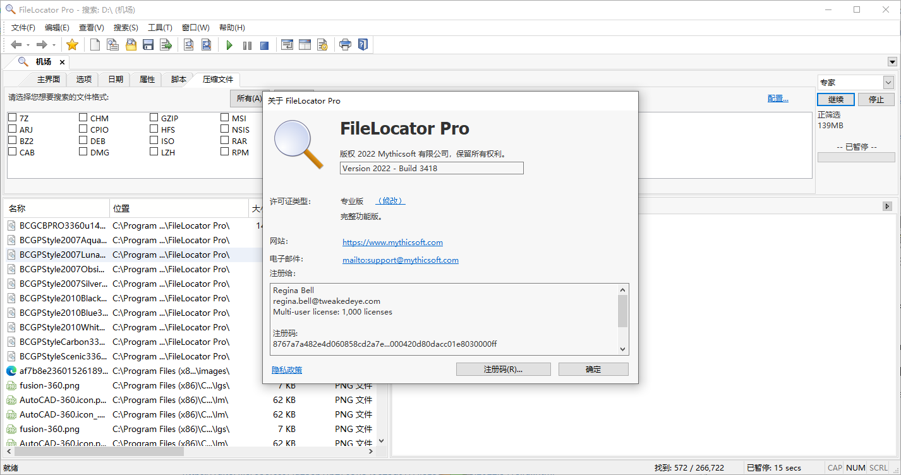
Task: Toggle the CHM format checkbox
Action: point(83,117)
